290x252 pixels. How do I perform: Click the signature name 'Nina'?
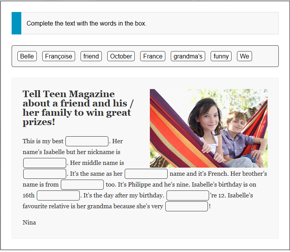[29, 223]
